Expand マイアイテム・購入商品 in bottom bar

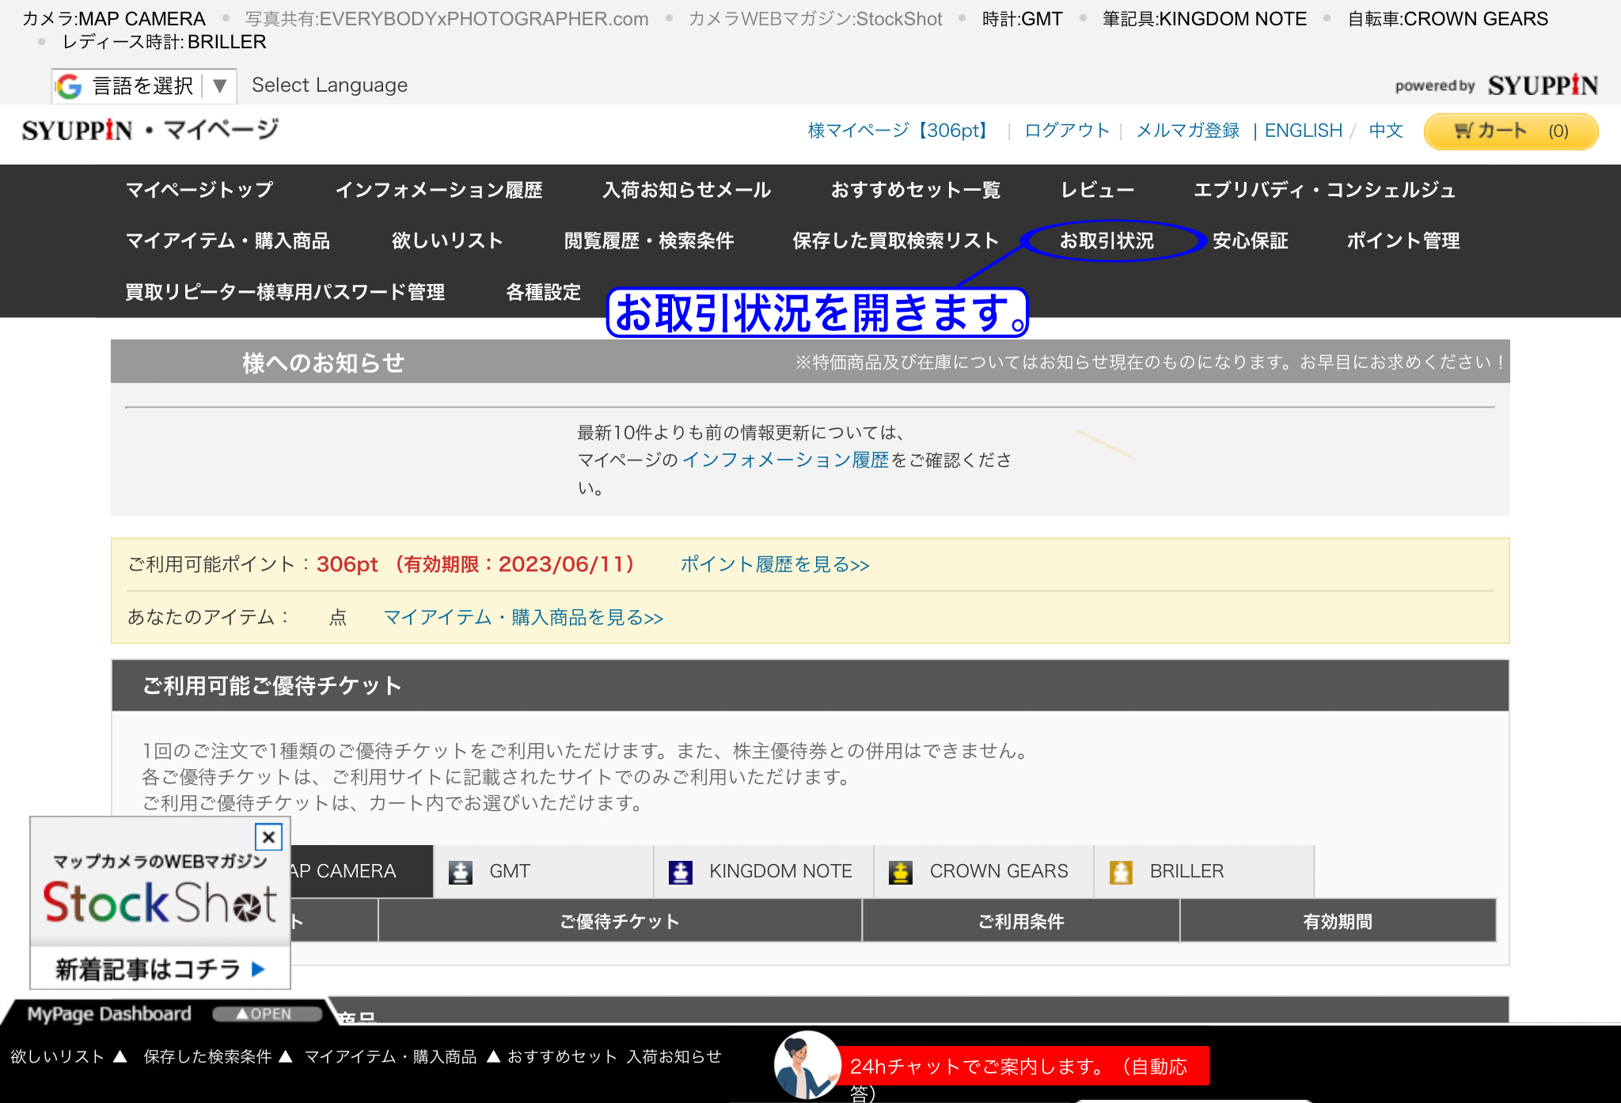click(x=402, y=1056)
